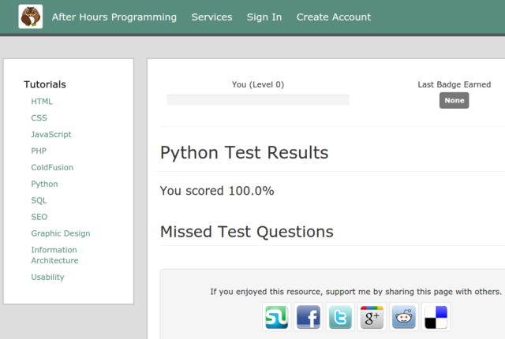Image resolution: width=505 pixels, height=339 pixels.
Task: Open the Python tutorial link
Action: [x=44, y=184]
